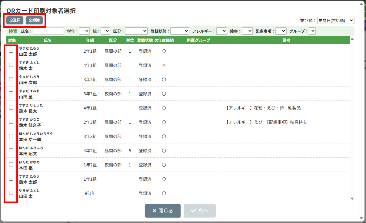The height and width of the screenshot is (223, 366).
Task: Click the 氏名 search input field
Action: pyautogui.click(x=48, y=31)
